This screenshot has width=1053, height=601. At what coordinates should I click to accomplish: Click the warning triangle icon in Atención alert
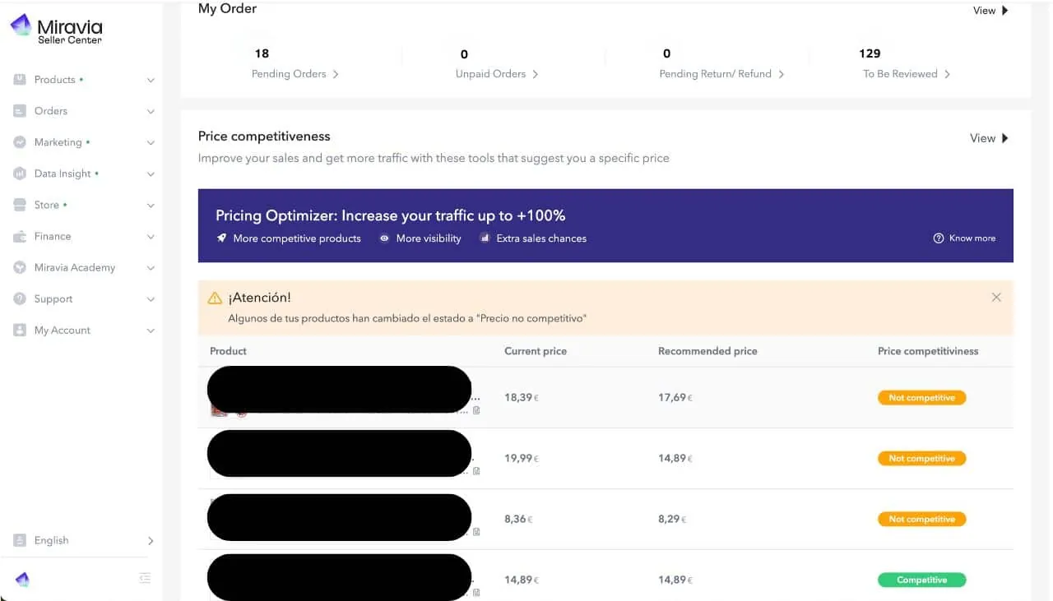(215, 298)
